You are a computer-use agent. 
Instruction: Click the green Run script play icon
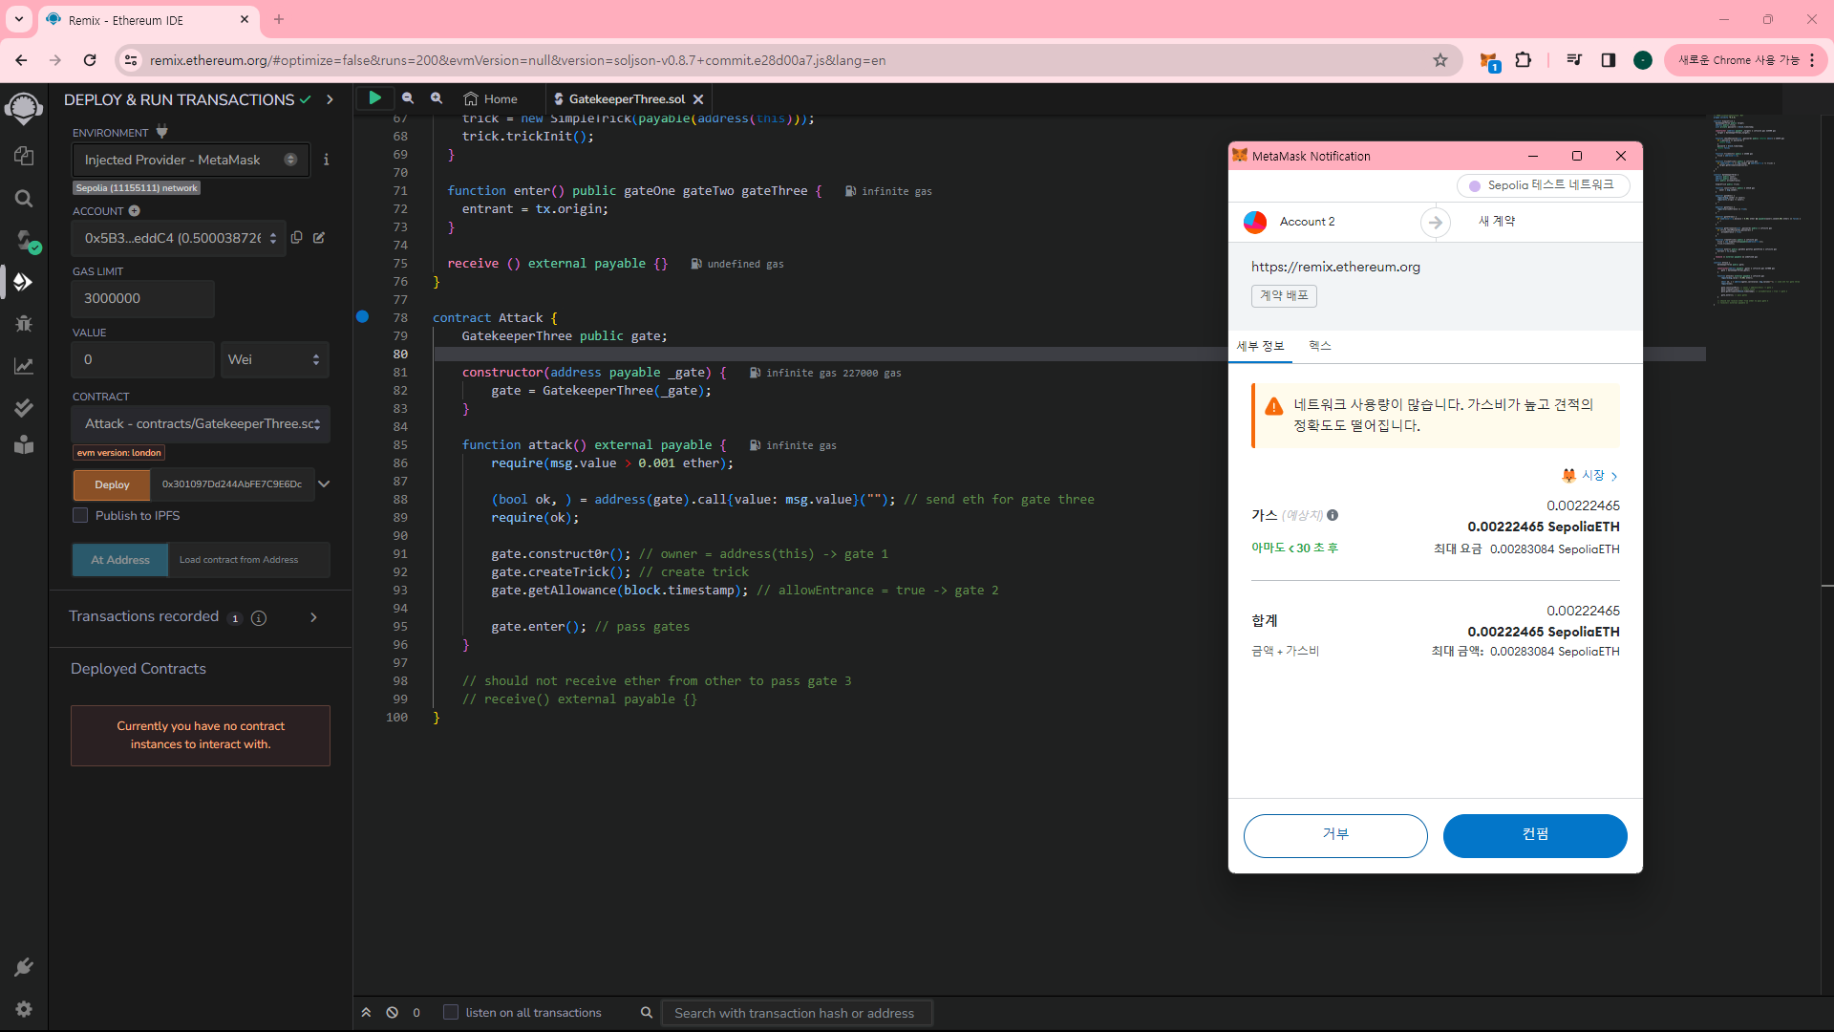coord(374,98)
